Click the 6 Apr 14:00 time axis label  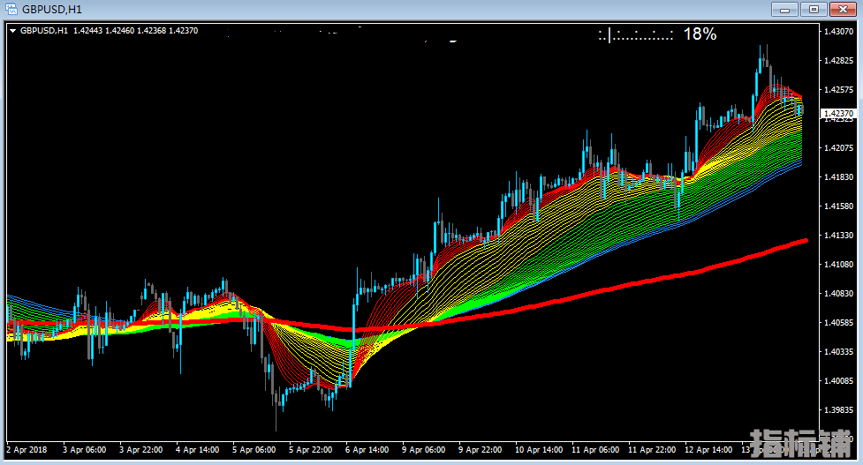point(367,449)
